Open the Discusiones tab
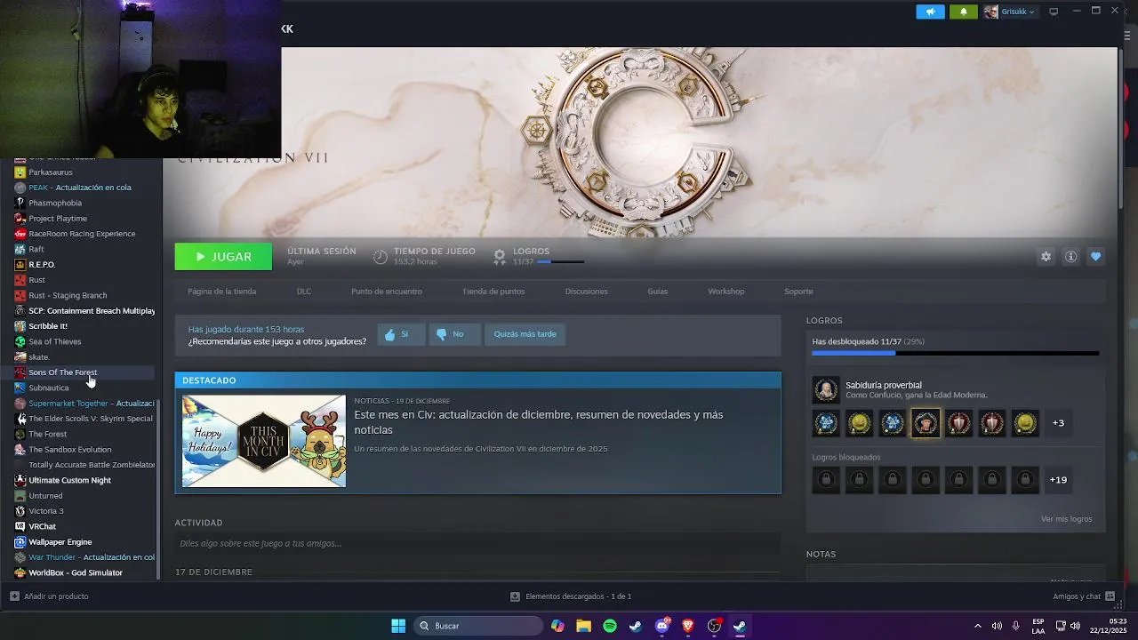The image size is (1138, 640). pyautogui.click(x=587, y=292)
